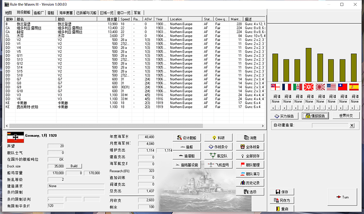Decrease espionage with minus button under Spanish flag
364x214 pixels.
coord(357,108)
